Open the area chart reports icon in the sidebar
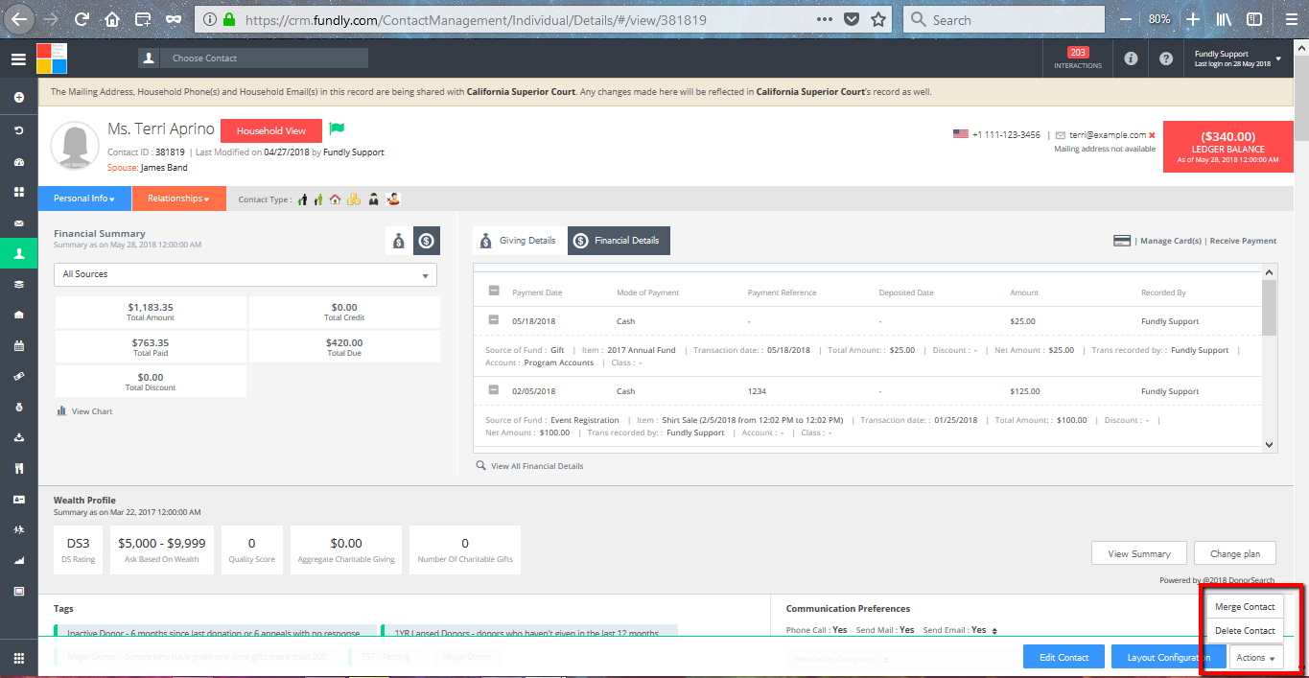The width and height of the screenshot is (1309, 678). (18, 560)
